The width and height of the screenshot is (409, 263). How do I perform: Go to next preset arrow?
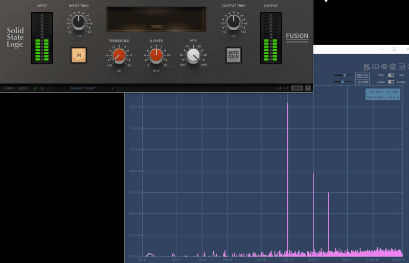click(113, 89)
